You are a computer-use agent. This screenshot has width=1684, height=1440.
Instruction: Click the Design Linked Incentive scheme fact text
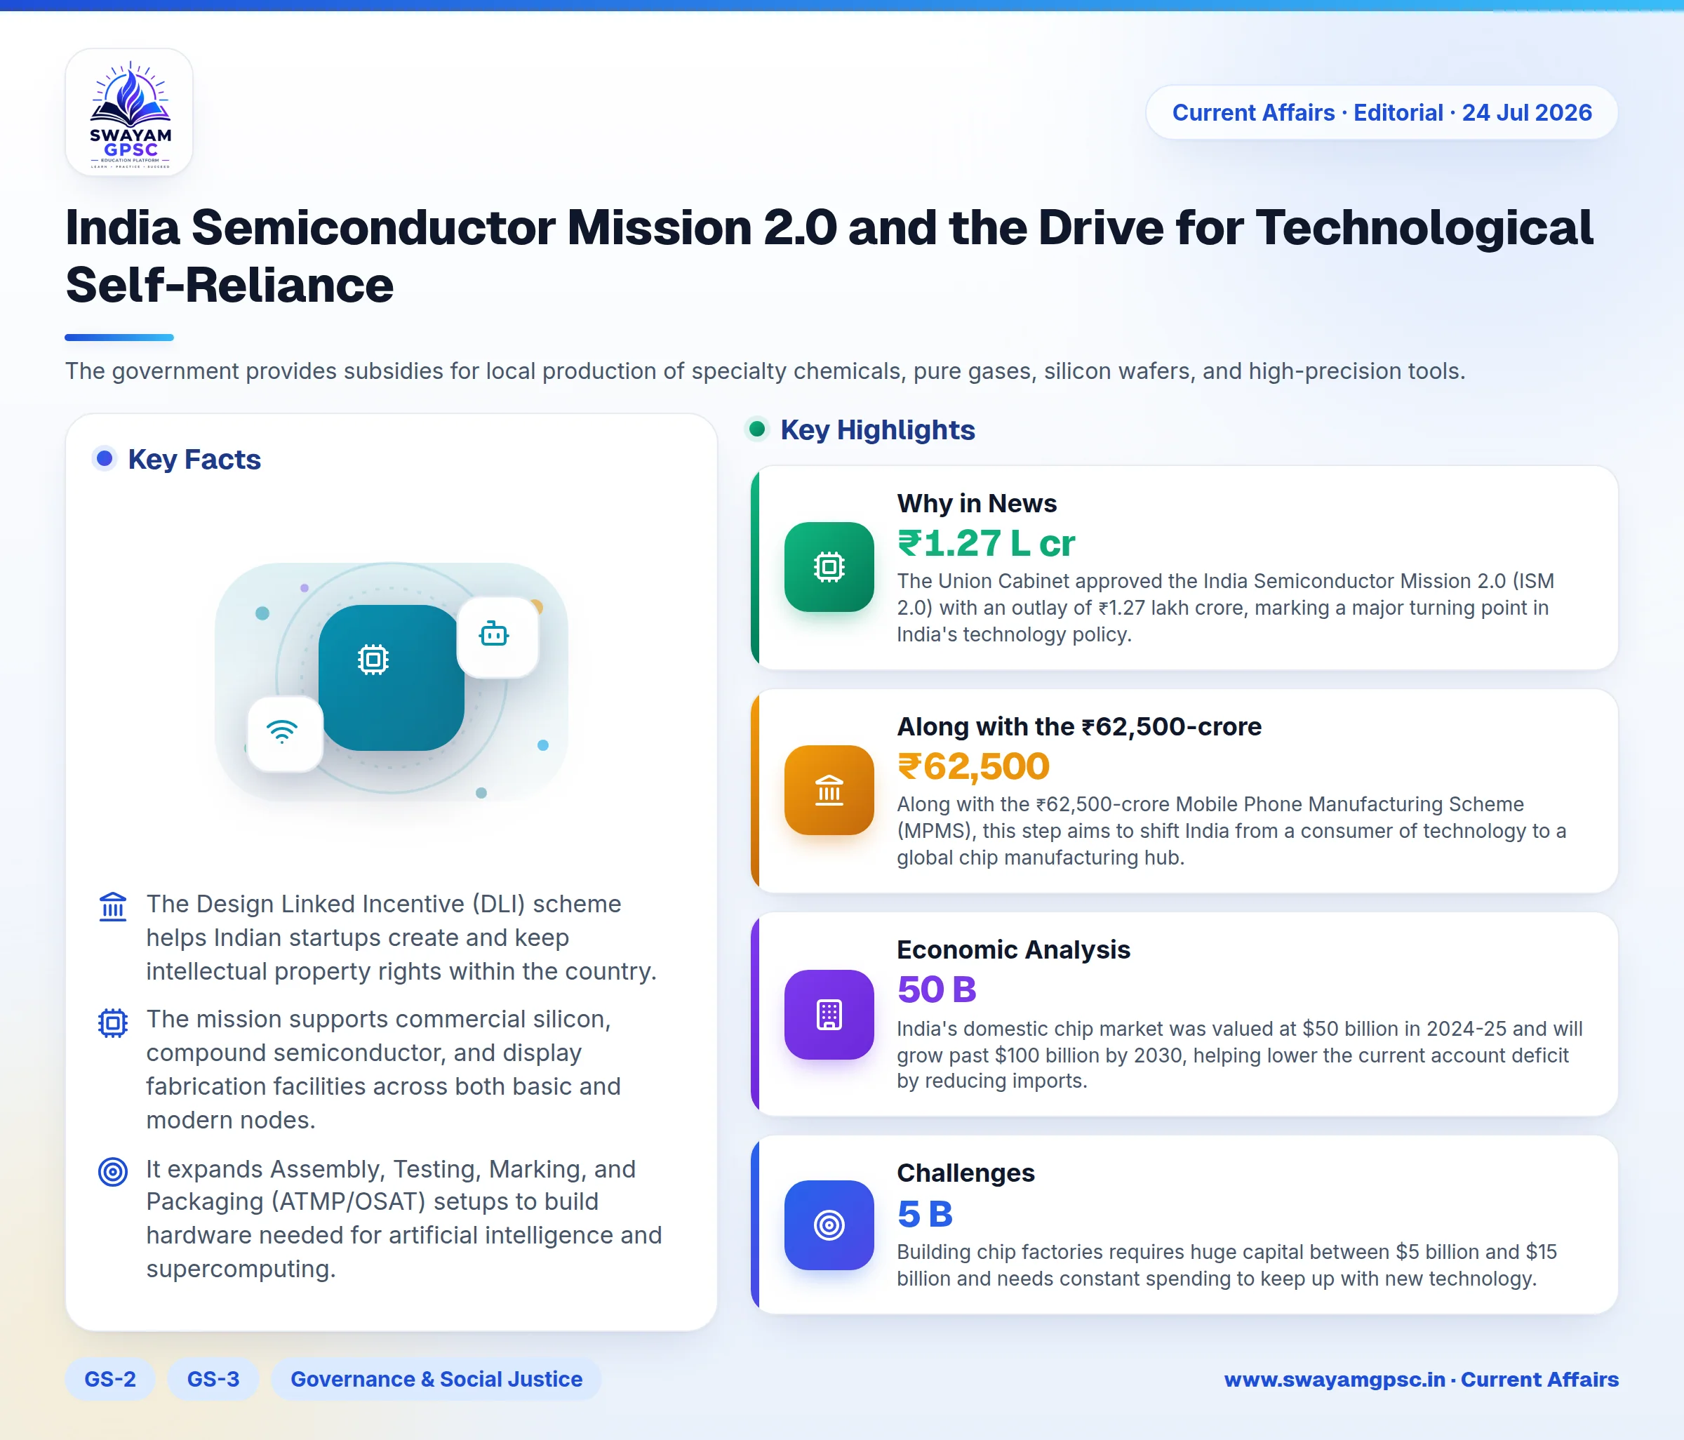401,937
